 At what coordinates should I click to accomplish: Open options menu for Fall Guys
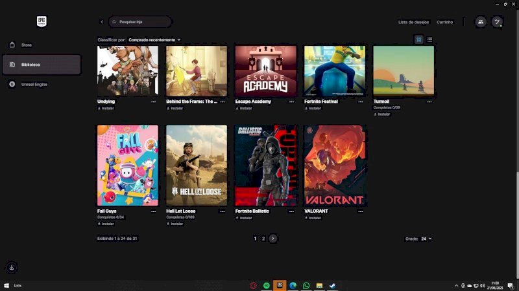click(154, 211)
